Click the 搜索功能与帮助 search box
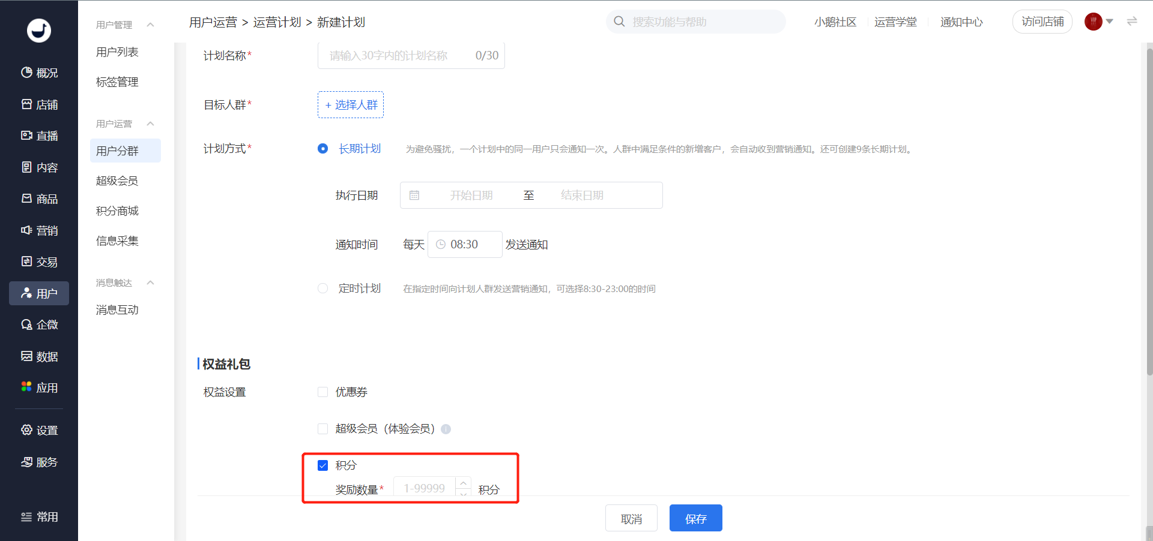Screen dimensions: 1153x541 pyautogui.click(x=696, y=22)
